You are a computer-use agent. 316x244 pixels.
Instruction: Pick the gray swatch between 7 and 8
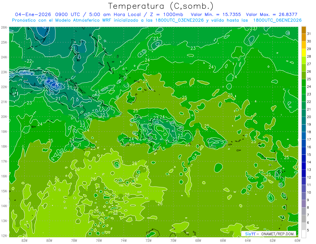(x=304, y=211)
